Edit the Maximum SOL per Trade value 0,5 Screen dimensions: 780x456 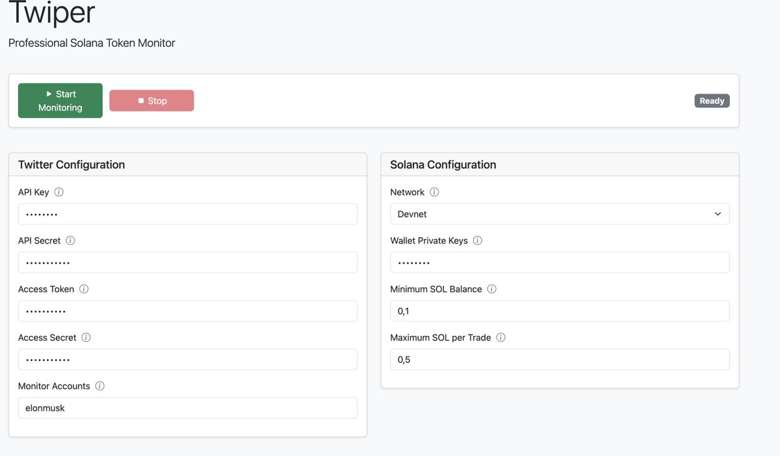[560, 359]
